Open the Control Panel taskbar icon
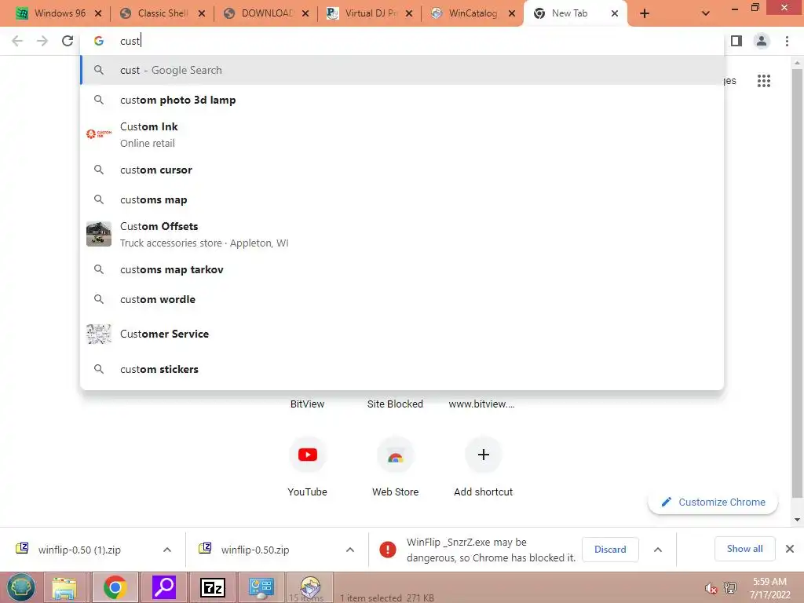The width and height of the screenshot is (804, 603). pos(261,587)
